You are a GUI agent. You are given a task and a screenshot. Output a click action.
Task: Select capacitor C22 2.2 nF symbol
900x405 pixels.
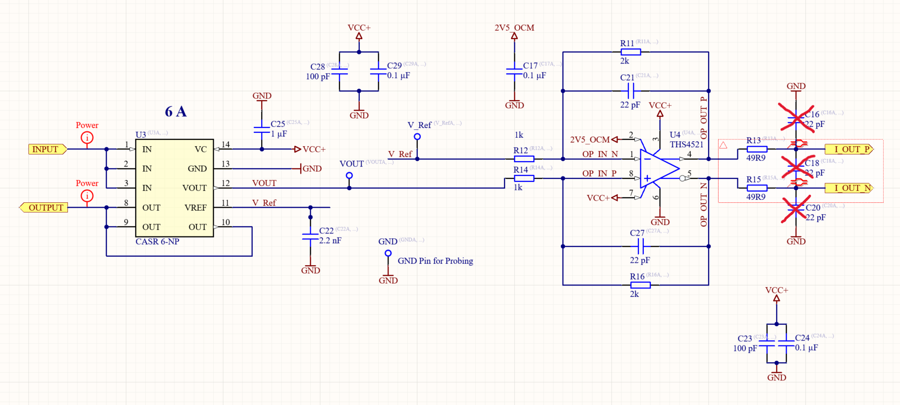(x=311, y=236)
